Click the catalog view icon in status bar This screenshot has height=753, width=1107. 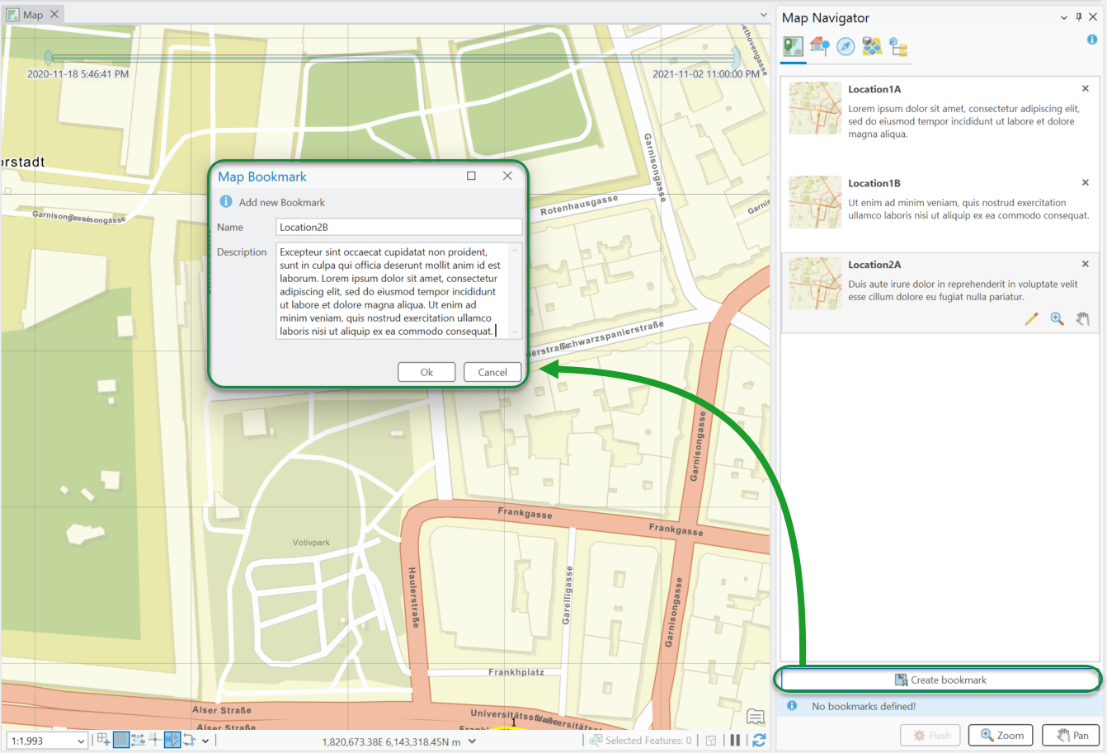711,741
